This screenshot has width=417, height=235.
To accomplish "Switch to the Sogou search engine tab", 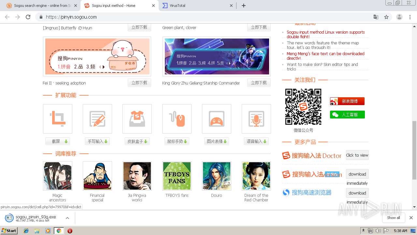I will click(42, 6).
